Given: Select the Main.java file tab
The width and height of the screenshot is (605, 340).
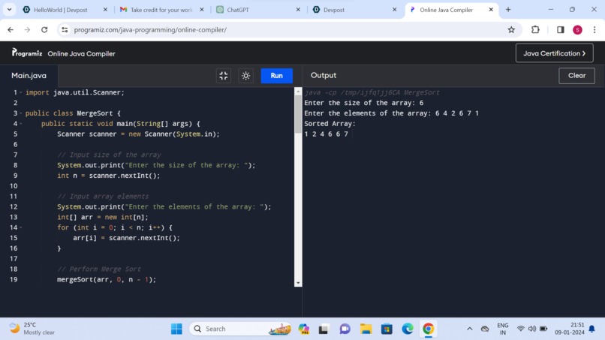Looking at the screenshot, I should [x=29, y=76].
